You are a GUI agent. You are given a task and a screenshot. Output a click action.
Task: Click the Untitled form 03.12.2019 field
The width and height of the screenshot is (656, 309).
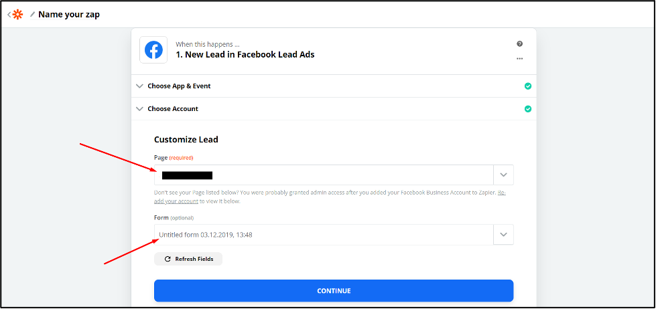pyautogui.click(x=324, y=235)
